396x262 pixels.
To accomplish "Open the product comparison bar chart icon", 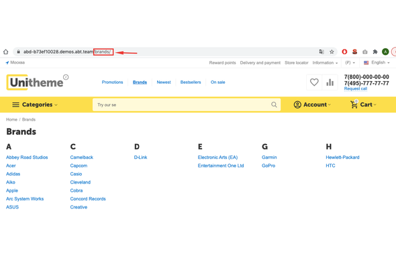I will click(x=330, y=82).
